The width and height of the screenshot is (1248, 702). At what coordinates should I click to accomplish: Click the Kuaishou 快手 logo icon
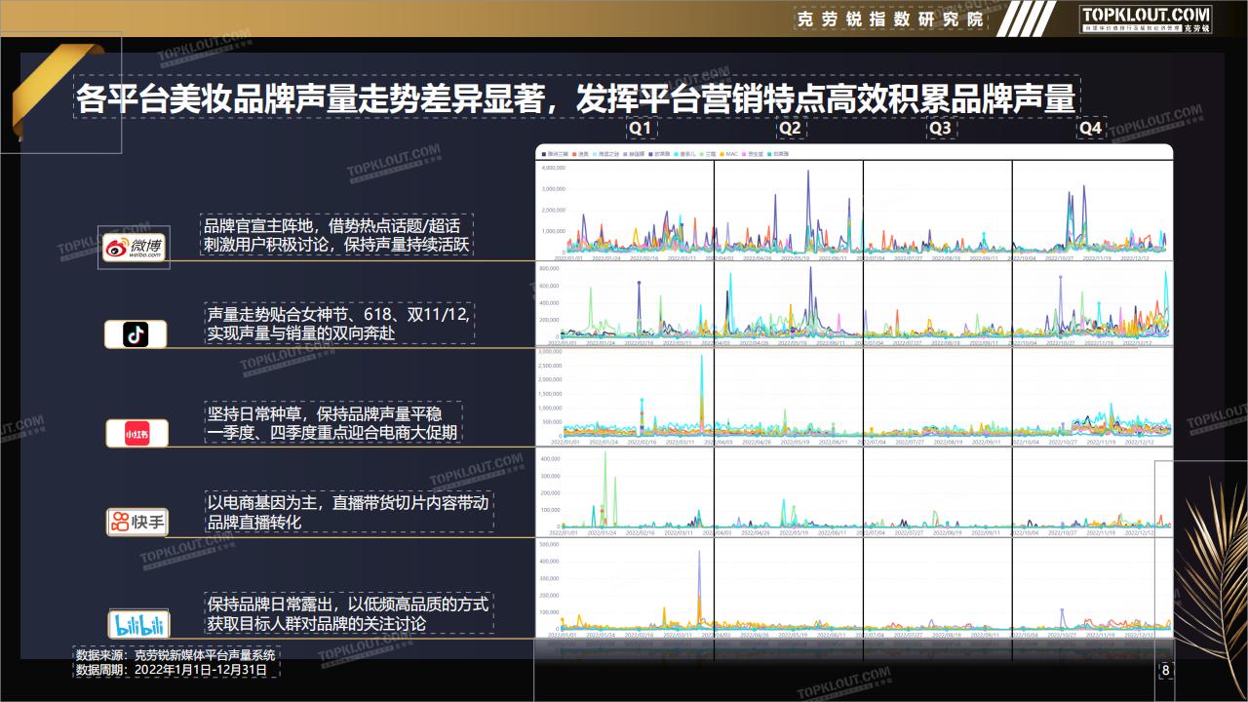[136, 522]
